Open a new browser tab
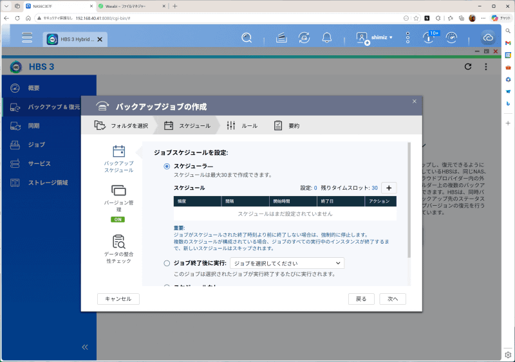 (x=174, y=6)
